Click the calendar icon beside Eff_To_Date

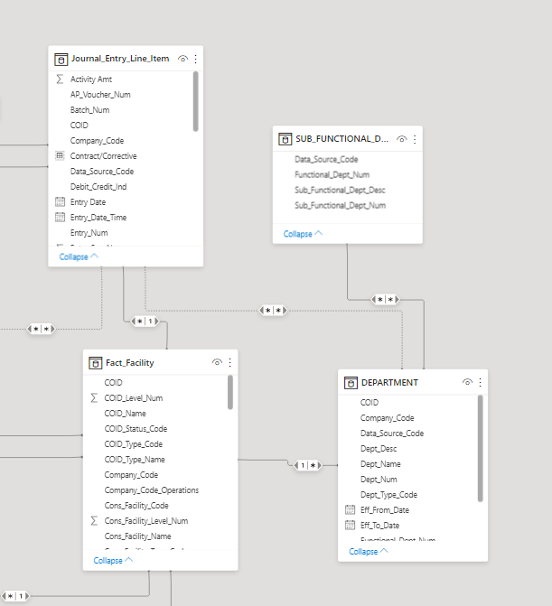[350, 526]
